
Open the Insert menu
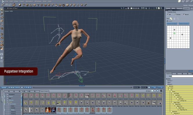tap(22, 1)
